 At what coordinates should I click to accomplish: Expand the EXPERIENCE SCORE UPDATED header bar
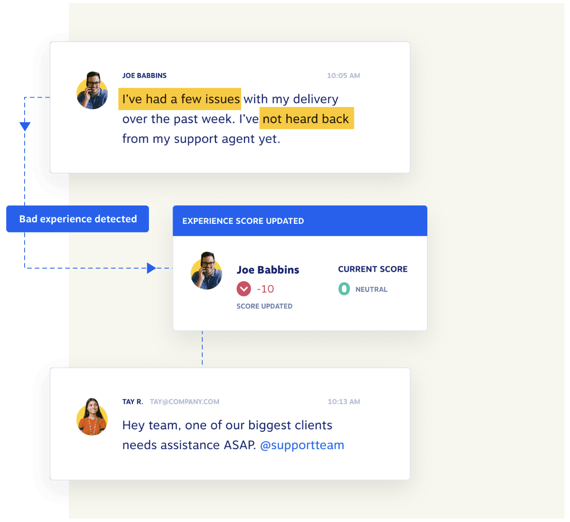click(x=300, y=221)
